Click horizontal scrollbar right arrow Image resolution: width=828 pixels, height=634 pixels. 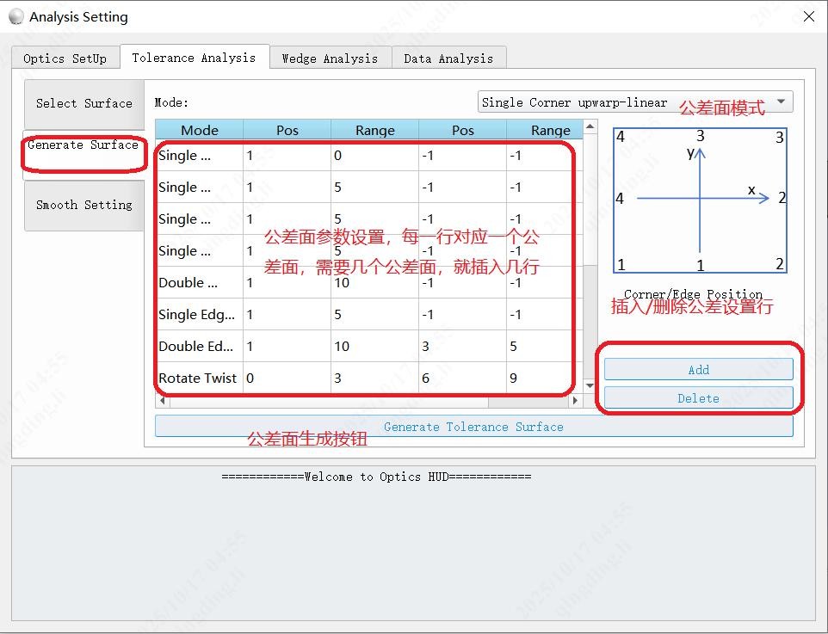576,401
